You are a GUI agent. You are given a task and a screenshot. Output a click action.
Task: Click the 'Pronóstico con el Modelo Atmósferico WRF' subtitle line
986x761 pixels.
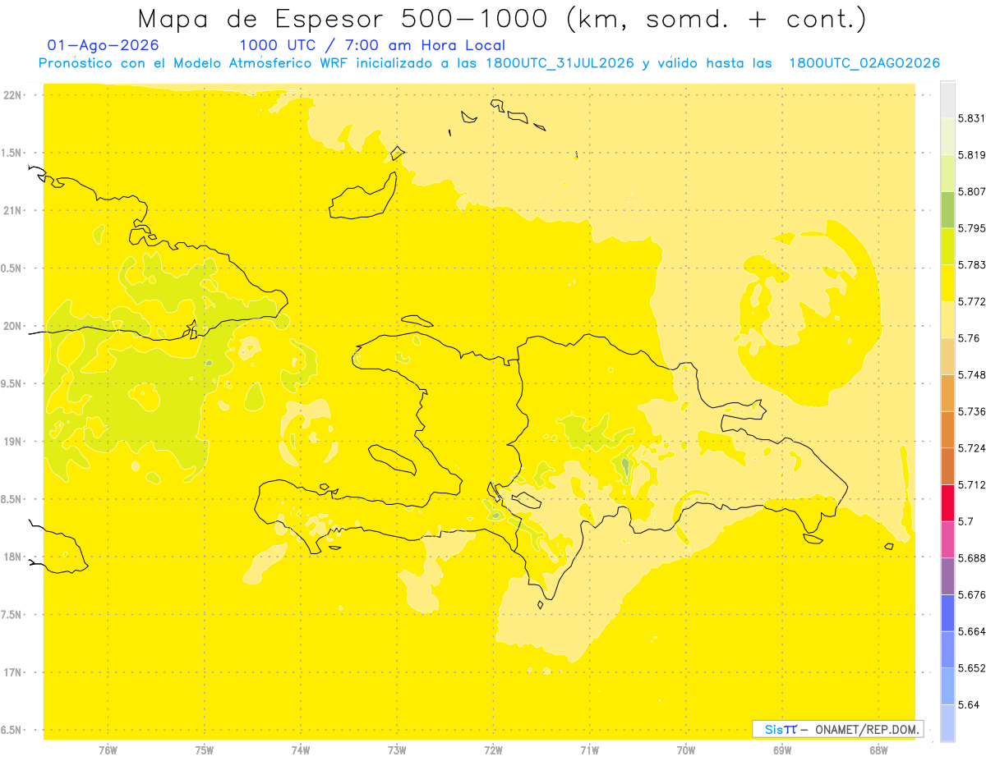pyautogui.click(x=489, y=63)
